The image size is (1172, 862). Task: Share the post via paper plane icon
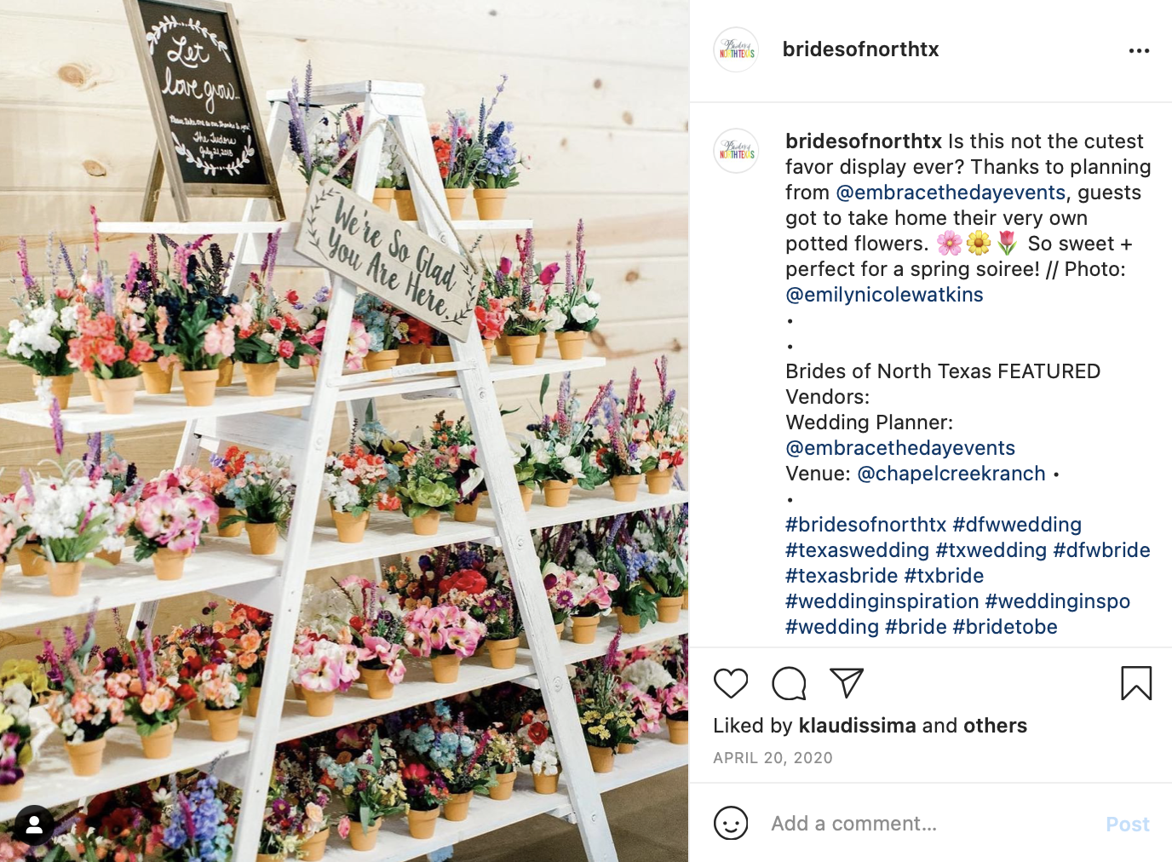(x=847, y=682)
